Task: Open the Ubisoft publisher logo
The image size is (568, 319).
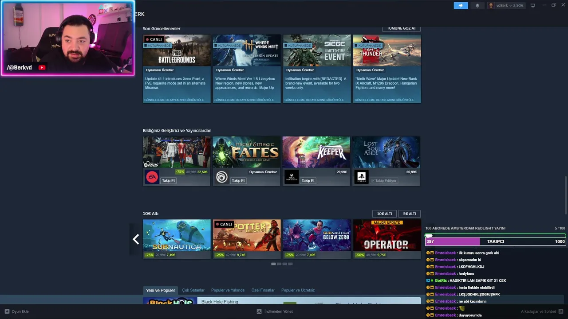Action: (x=222, y=177)
